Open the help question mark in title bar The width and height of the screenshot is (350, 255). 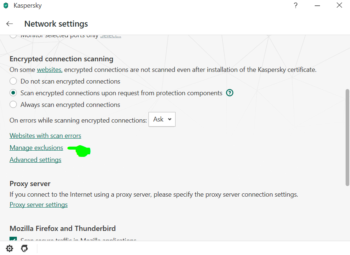(x=296, y=5)
